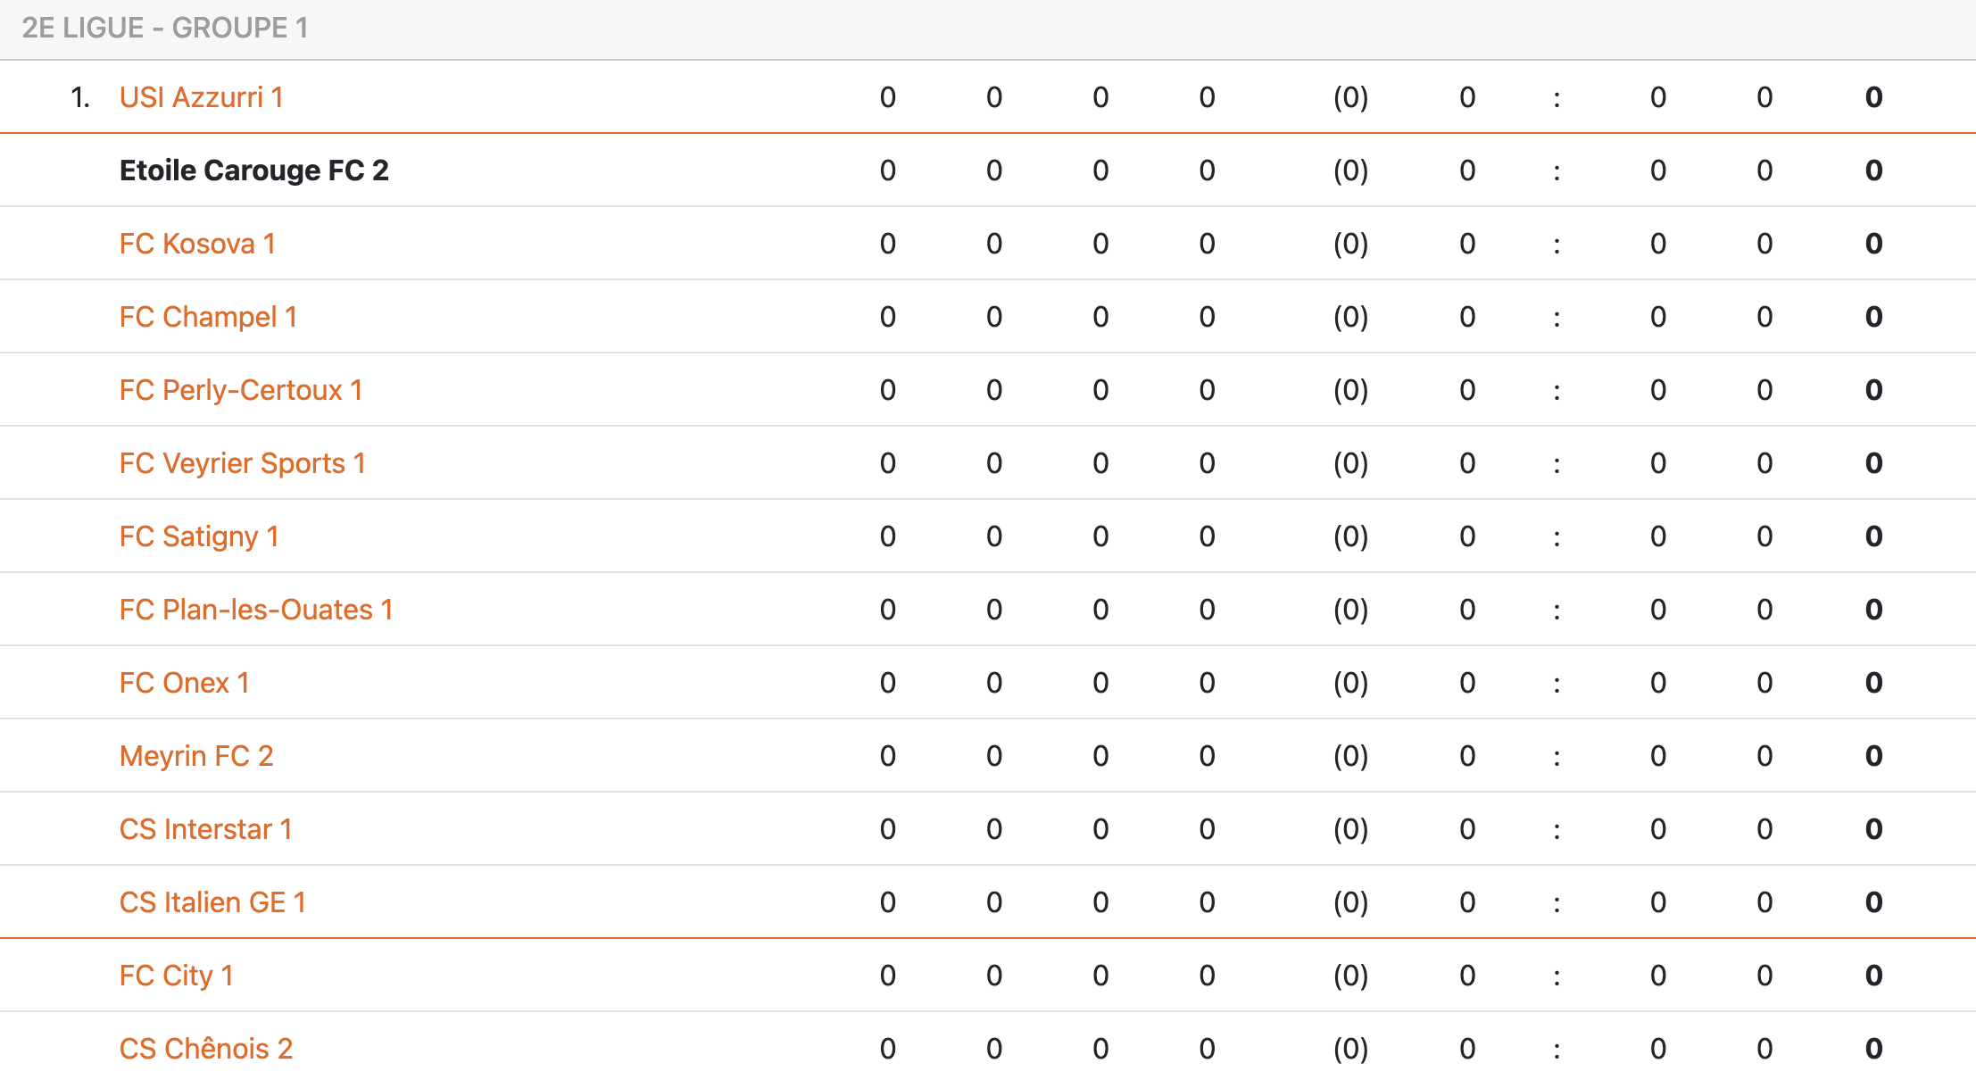Click the FC Satigny 1 link

pyautogui.click(x=199, y=536)
